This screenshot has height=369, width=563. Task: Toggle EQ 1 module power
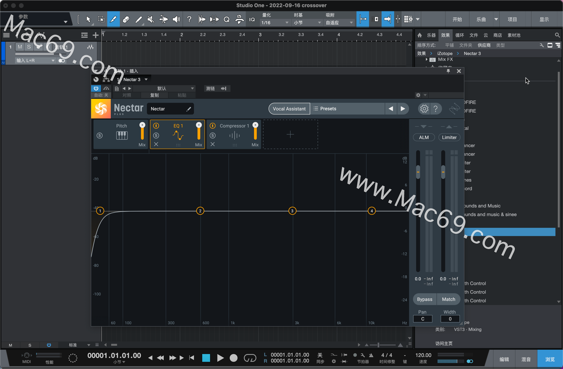(156, 126)
